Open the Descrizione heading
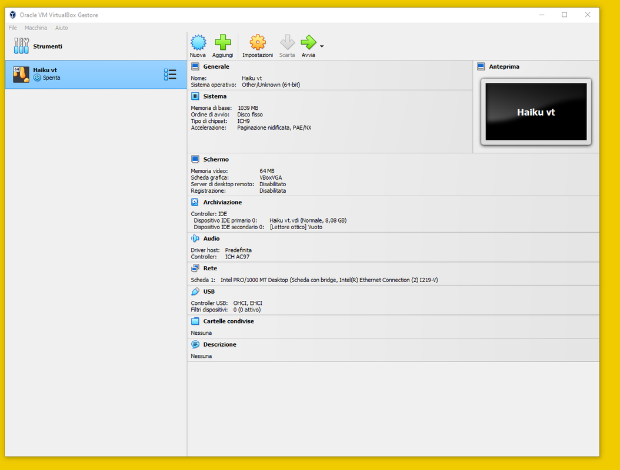The image size is (620, 470). point(219,344)
